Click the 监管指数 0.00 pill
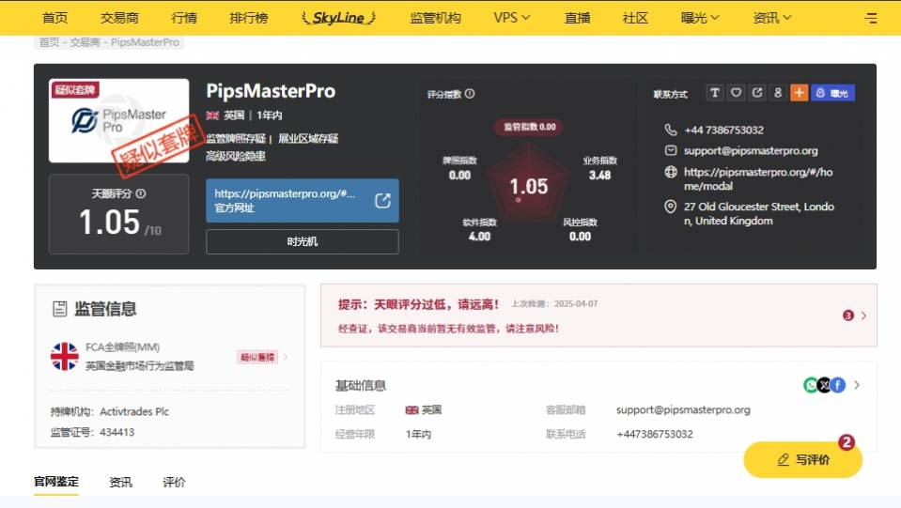Screen dimensions: 901x508 pyautogui.click(x=529, y=126)
